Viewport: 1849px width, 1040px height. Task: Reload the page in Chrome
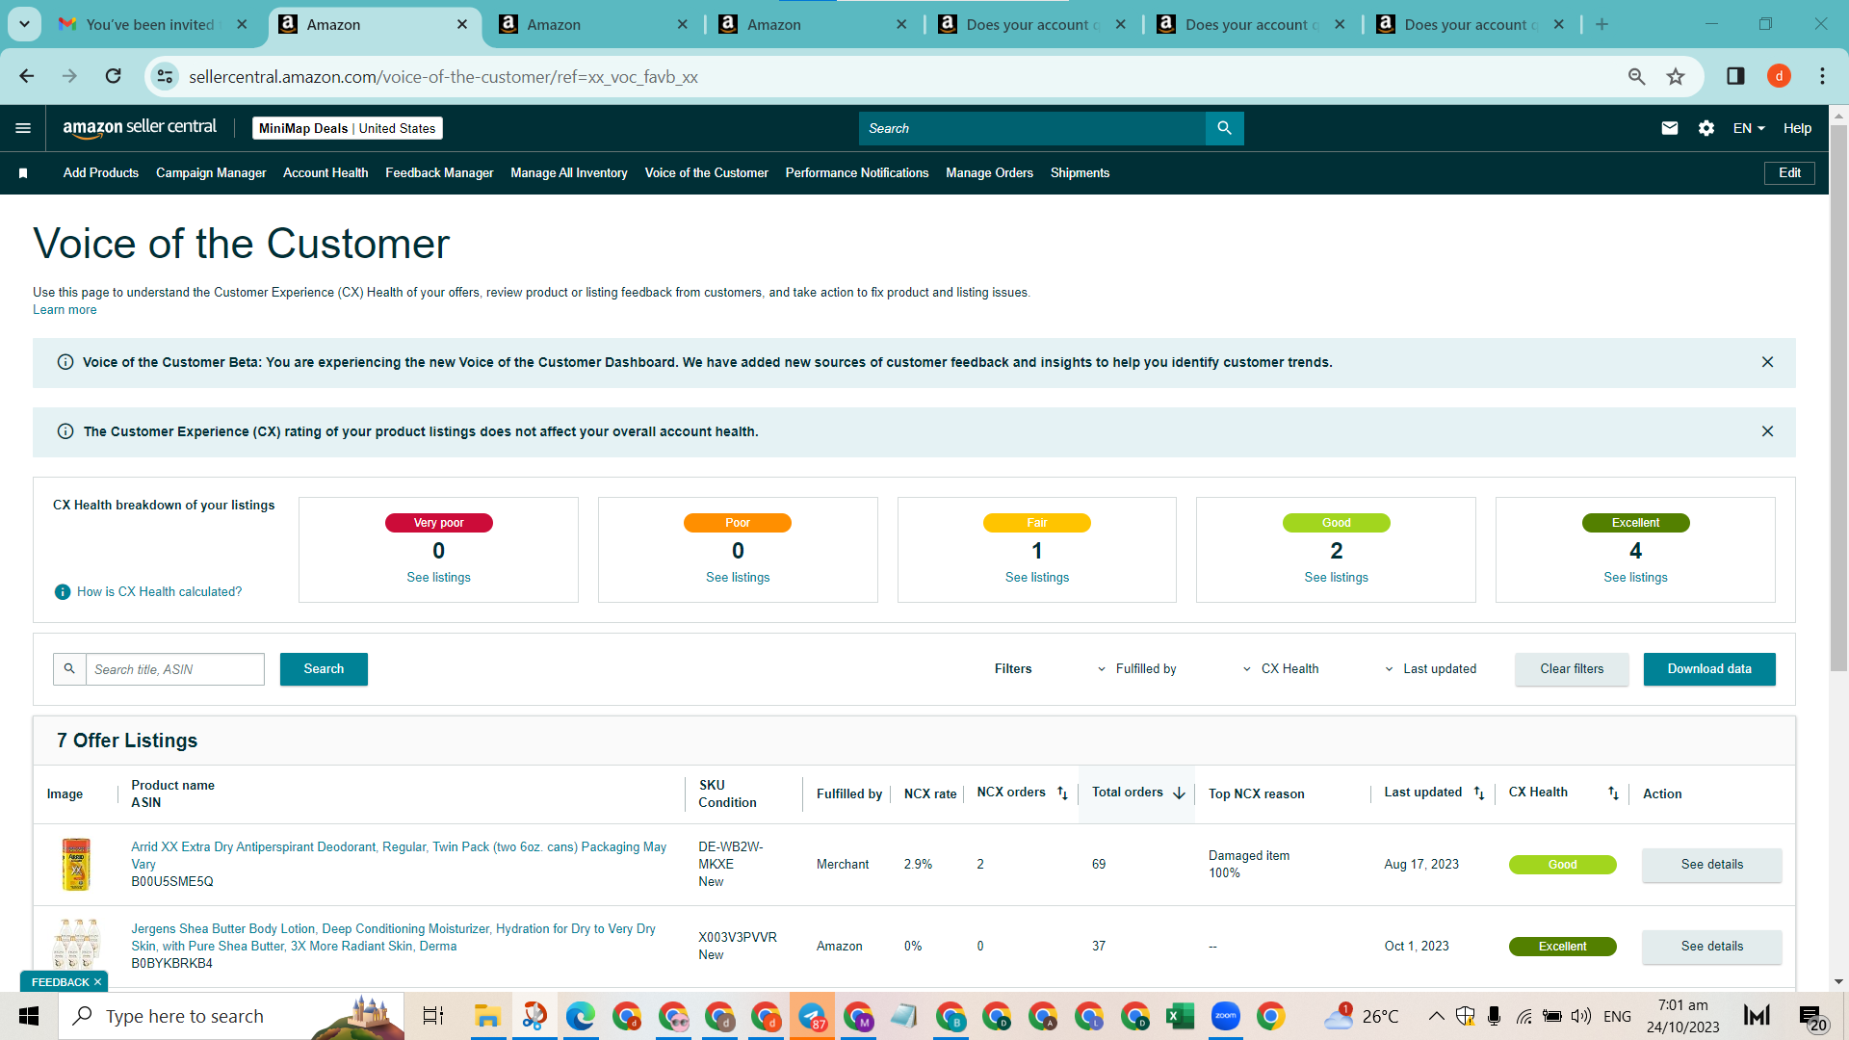pos(113,76)
